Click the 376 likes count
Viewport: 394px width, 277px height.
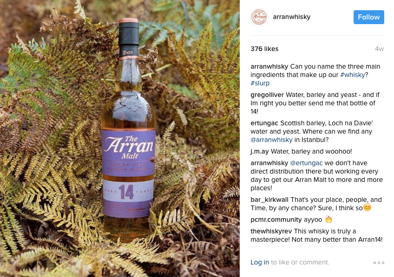(264, 49)
